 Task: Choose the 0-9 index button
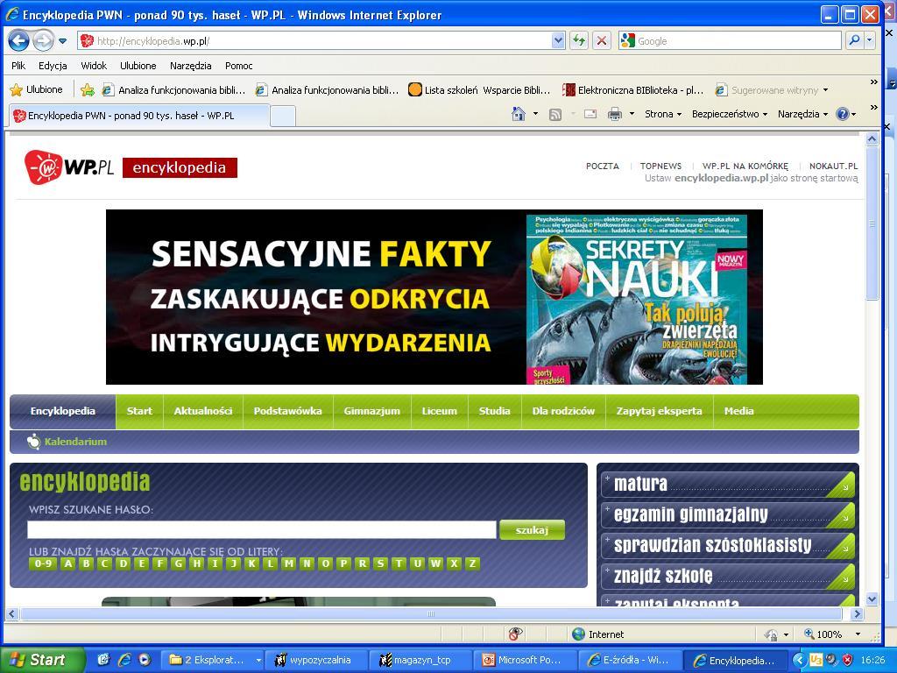point(43,563)
